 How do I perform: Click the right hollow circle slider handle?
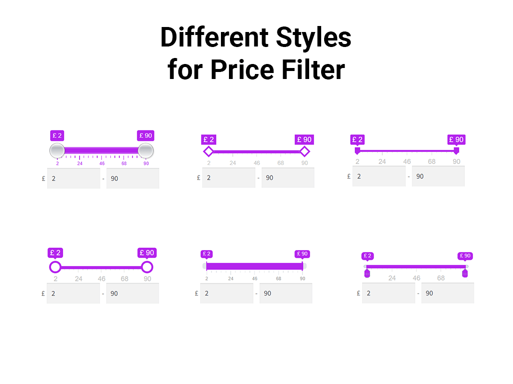tap(147, 267)
